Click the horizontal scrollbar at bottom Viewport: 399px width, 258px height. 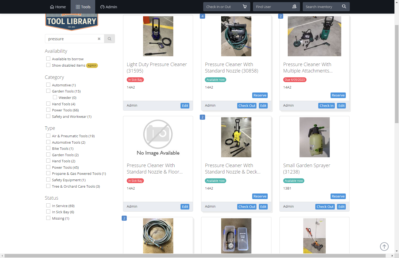click(195, 256)
